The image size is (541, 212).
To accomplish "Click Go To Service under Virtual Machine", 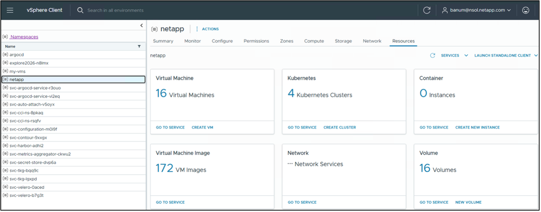I will pyautogui.click(x=170, y=128).
